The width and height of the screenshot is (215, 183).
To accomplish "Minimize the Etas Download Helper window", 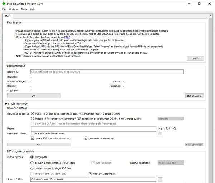I will point(189,4).
